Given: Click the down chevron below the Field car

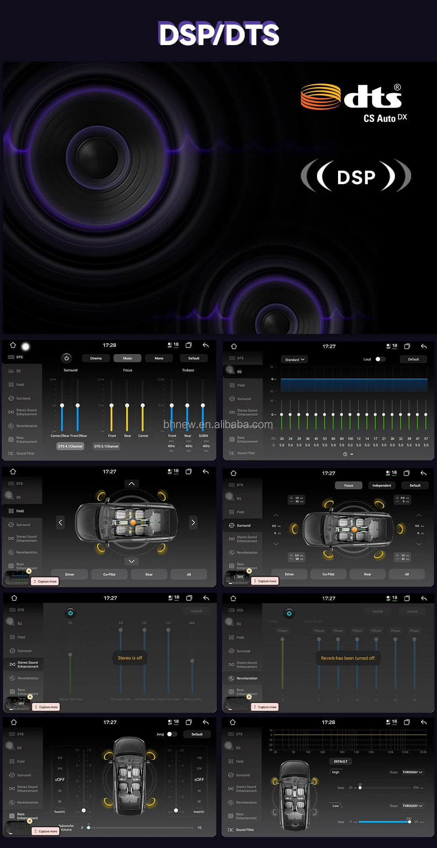Looking at the screenshot, I should pyautogui.click(x=131, y=561).
